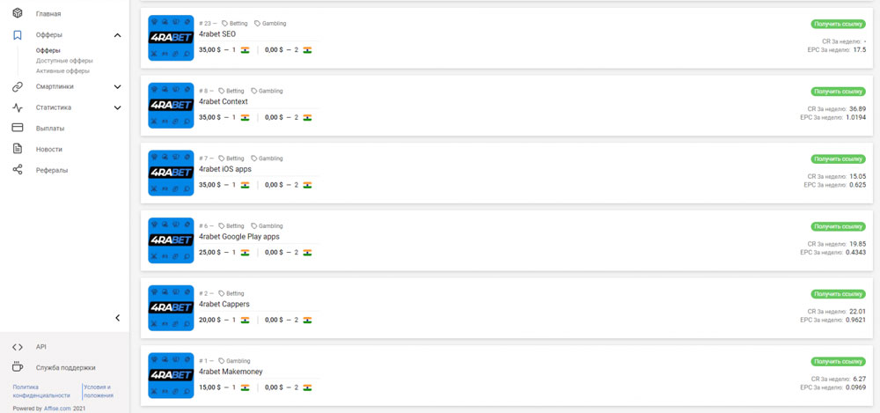Open the 4rabet Google Play apps title
Screen dimensions: 880x413
[x=239, y=237]
